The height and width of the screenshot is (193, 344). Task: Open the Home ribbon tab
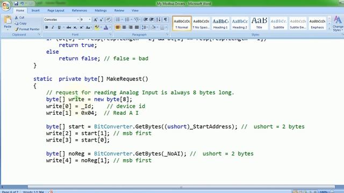(20, 11)
